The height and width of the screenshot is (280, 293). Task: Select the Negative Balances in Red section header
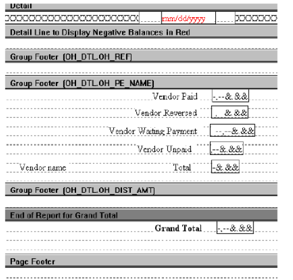click(141, 32)
